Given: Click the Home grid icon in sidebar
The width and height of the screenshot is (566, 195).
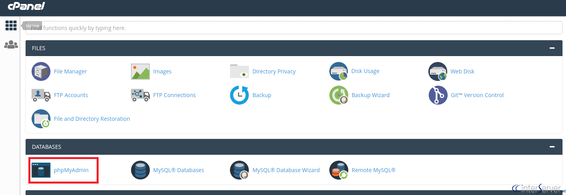Looking at the screenshot, I should click(11, 26).
